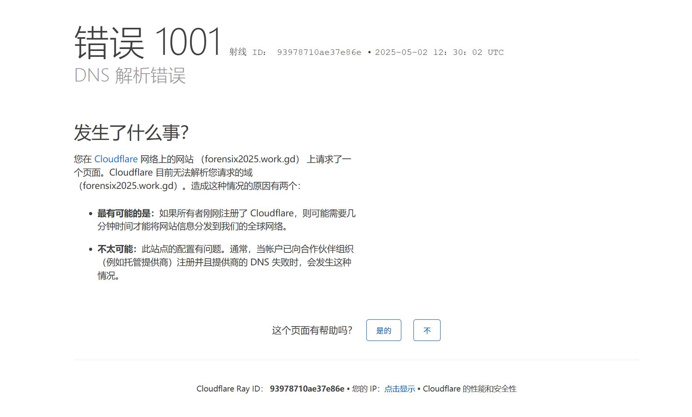This screenshot has height=417, width=692.
Task: Click 是的 to mark page helpful
Action: [x=384, y=330]
